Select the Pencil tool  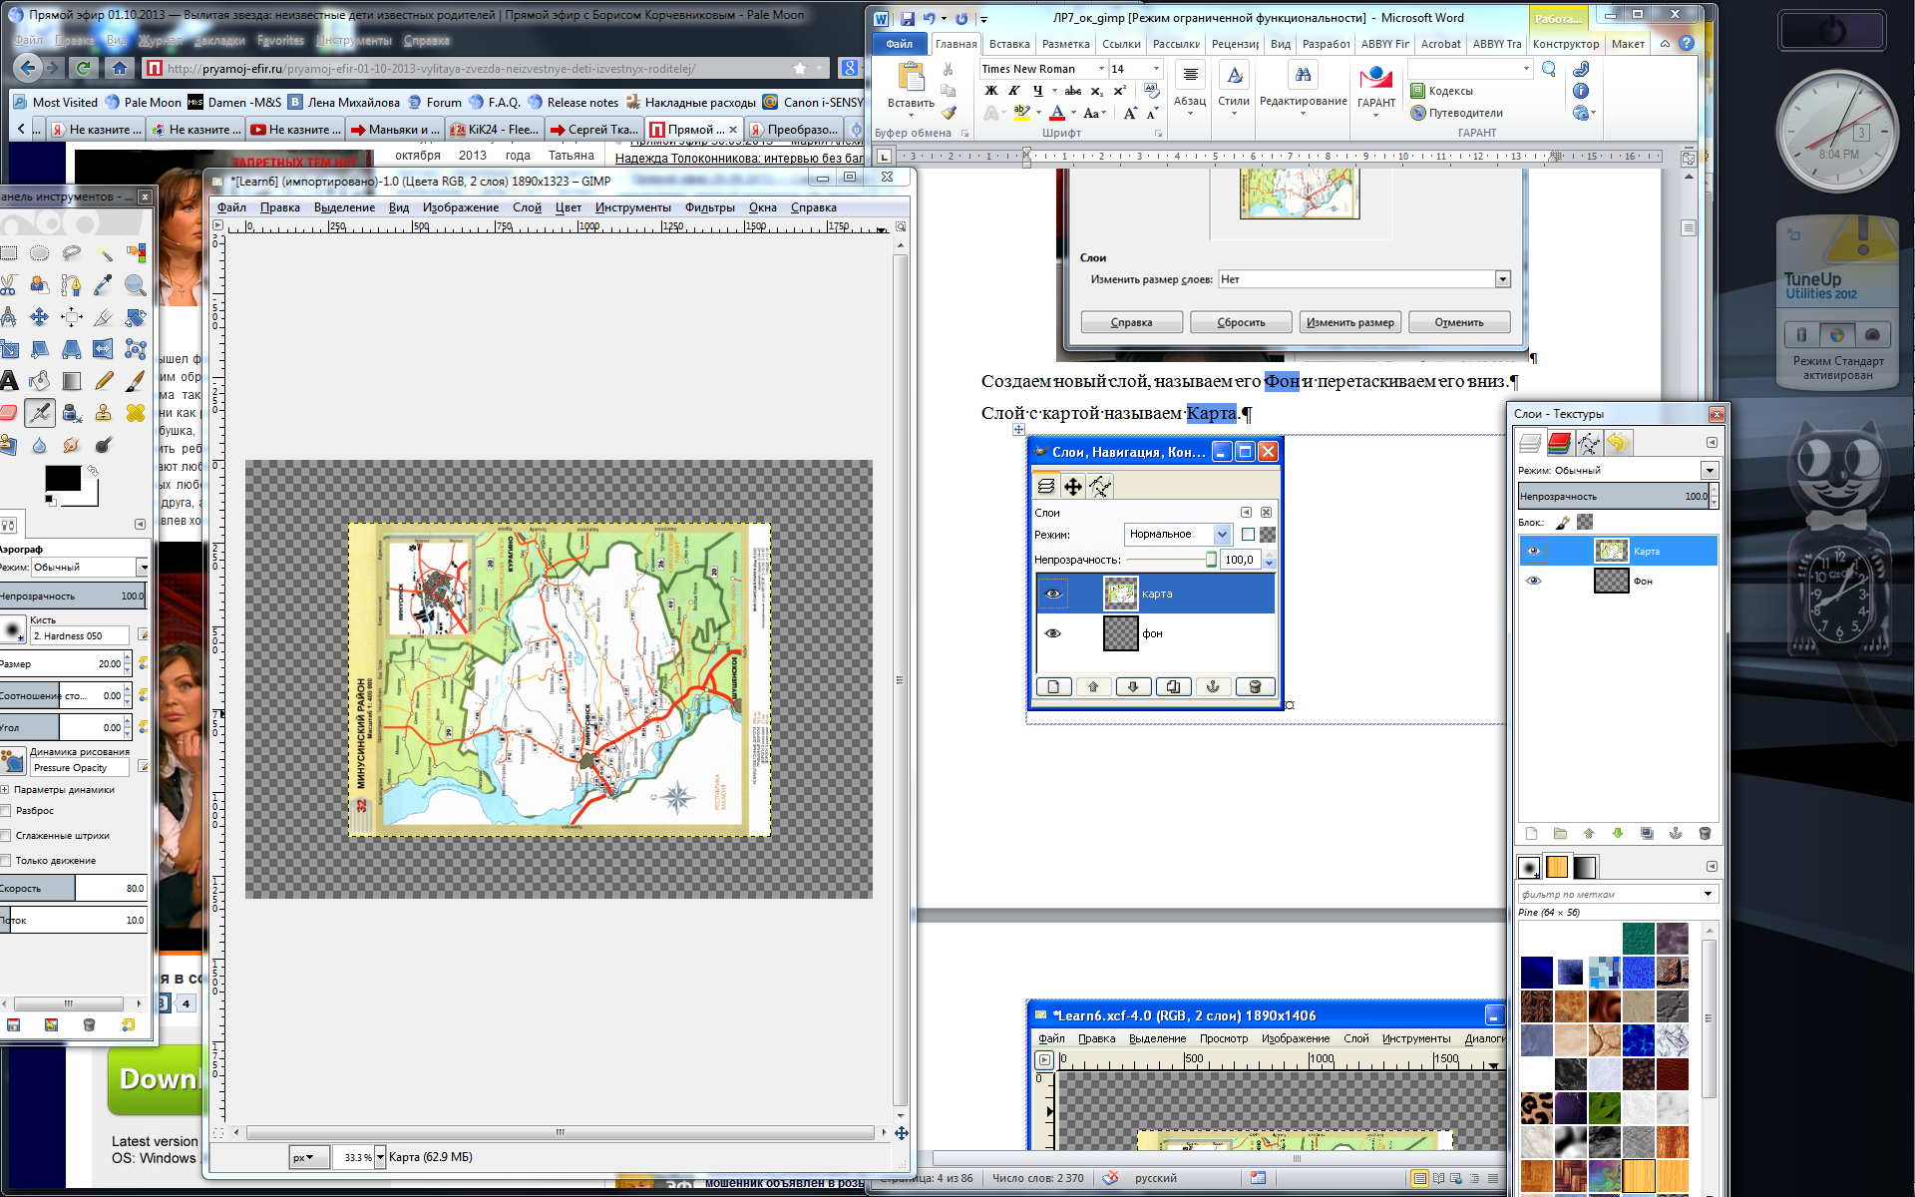[x=104, y=381]
